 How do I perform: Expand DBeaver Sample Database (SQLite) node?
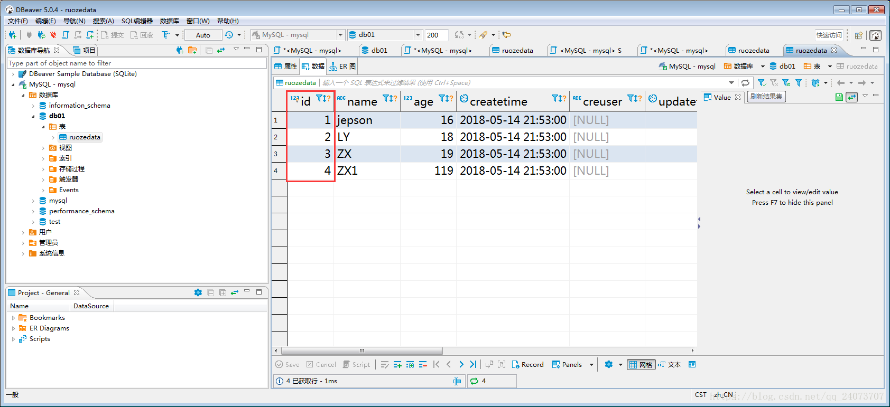(x=13, y=74)
